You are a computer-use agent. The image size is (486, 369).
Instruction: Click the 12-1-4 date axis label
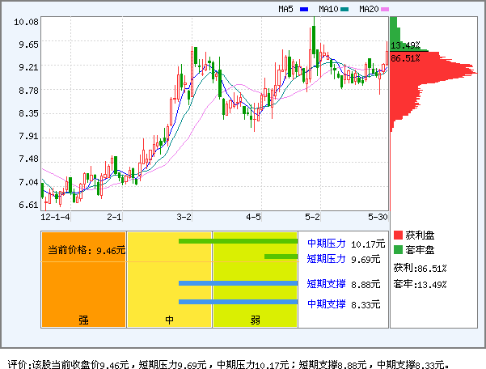(x=55, y=217)
